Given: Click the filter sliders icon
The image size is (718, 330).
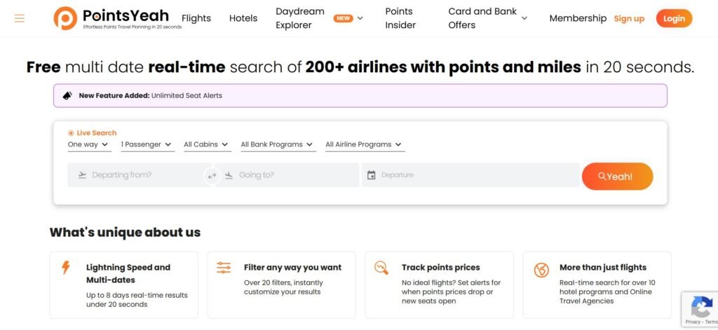Looking at the screenshot, I should (x=224, y=268).
